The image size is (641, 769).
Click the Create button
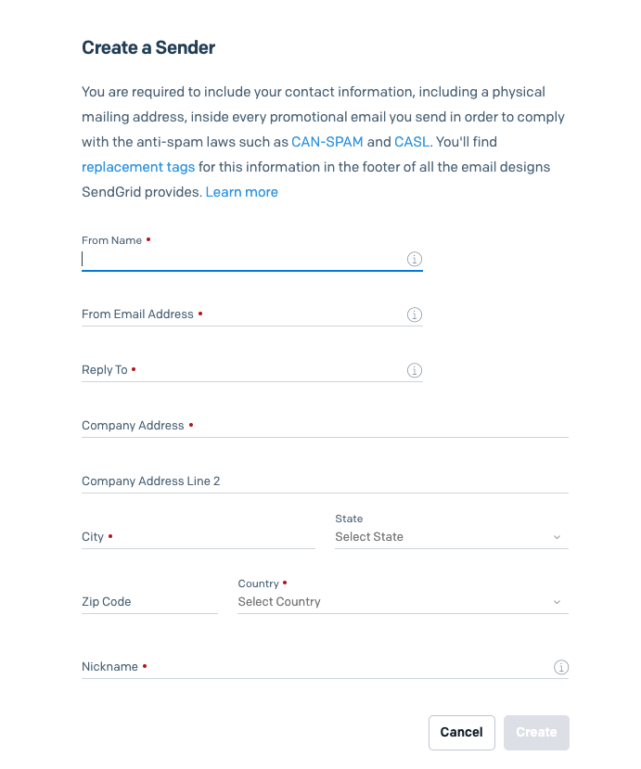coord(536,733)
